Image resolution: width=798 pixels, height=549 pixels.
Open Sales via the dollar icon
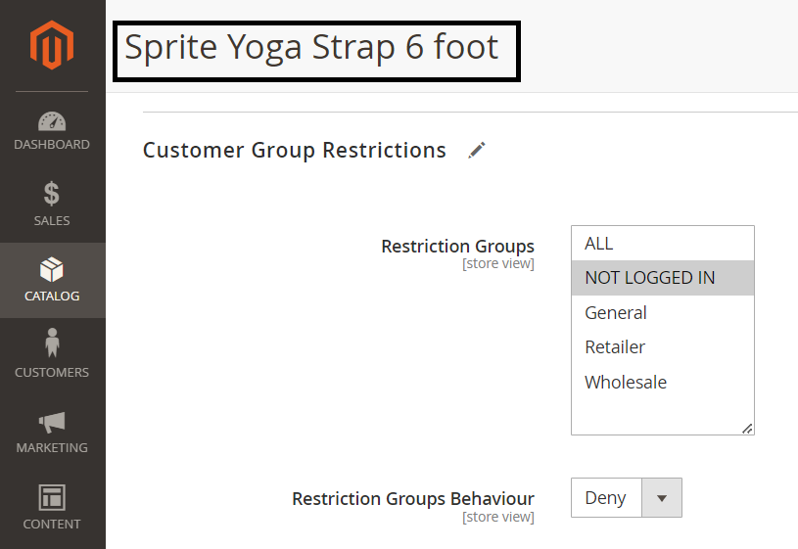pyautogui.click(x=52, y=194)
